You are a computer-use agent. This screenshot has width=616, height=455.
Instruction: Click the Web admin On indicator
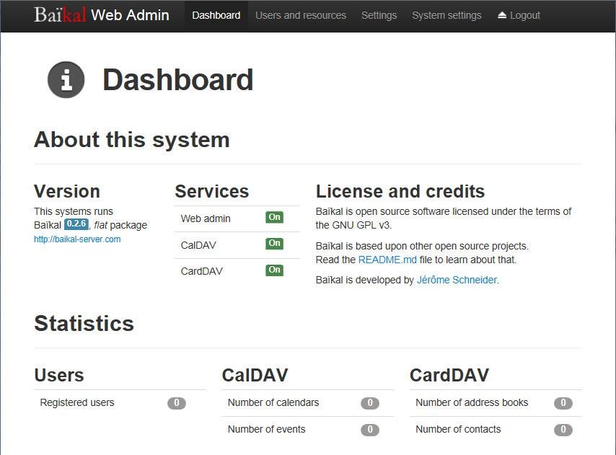pyautogui.click(x=274, y=217)
